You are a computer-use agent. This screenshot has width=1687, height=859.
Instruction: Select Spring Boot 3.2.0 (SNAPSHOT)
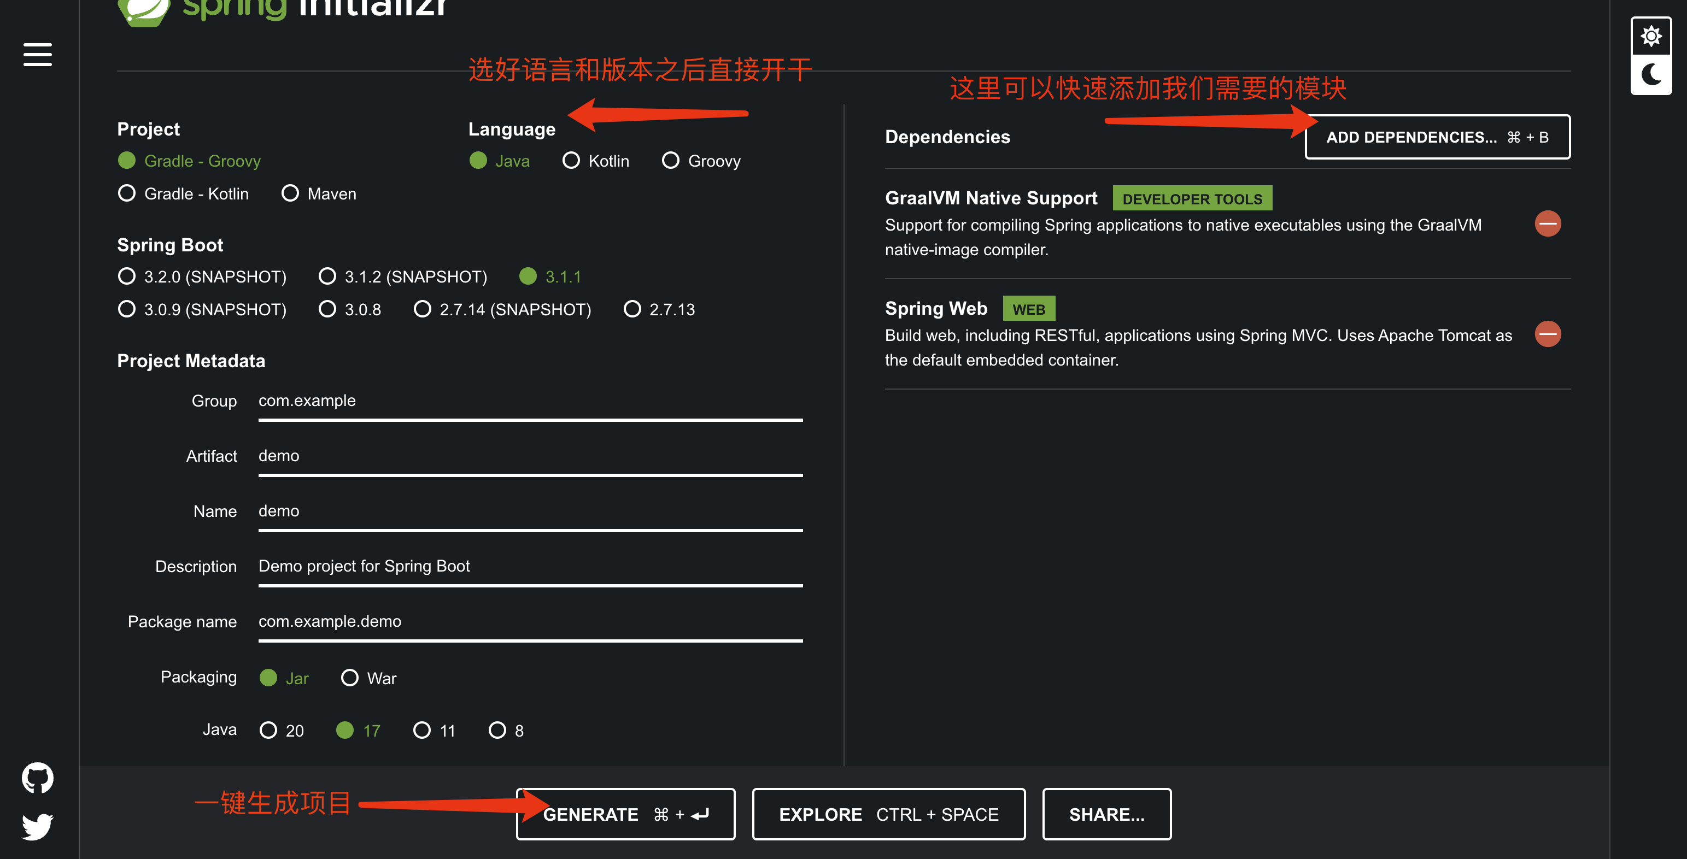pyautogui.click(x=202, y=277)
